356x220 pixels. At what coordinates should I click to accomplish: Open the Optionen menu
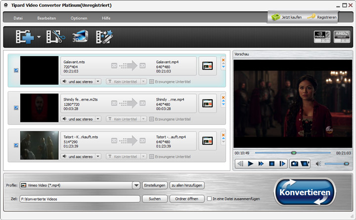click(79, 18)
